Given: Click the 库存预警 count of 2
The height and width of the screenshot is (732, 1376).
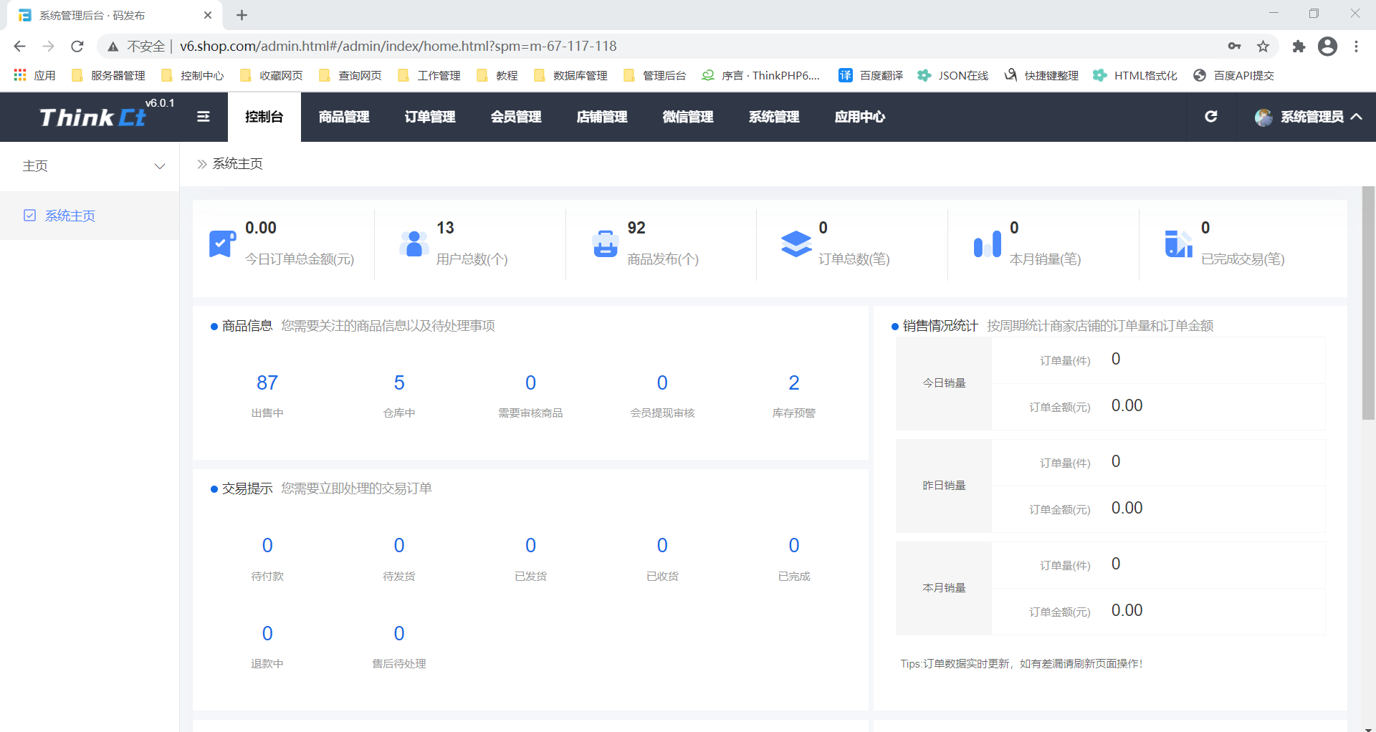Looking at the screenshot, I should tap(793, 383).
